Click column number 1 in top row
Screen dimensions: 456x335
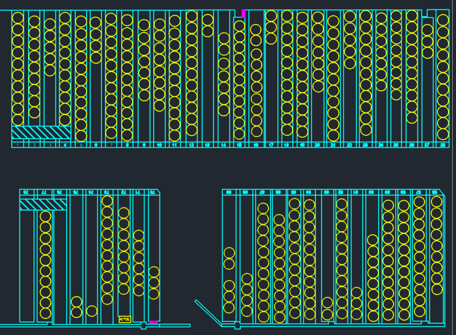point(18,145)
